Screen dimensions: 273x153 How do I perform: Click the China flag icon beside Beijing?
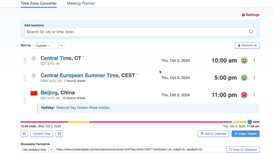click(34, 93)
